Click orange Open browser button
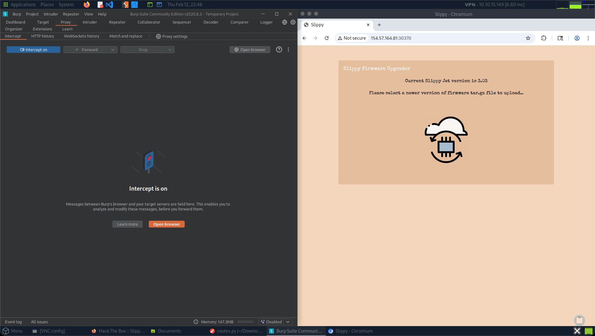 (x=166, y=224)
